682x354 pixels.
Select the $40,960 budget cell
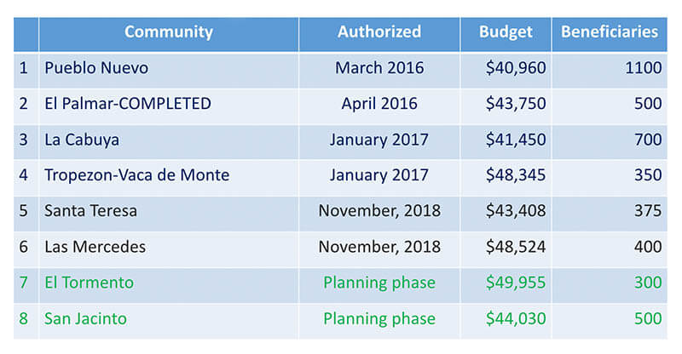tap(516, 68)
